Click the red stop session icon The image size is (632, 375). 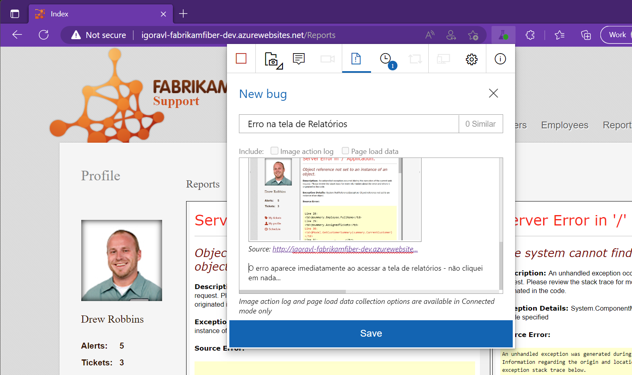[x=241, y=59]
